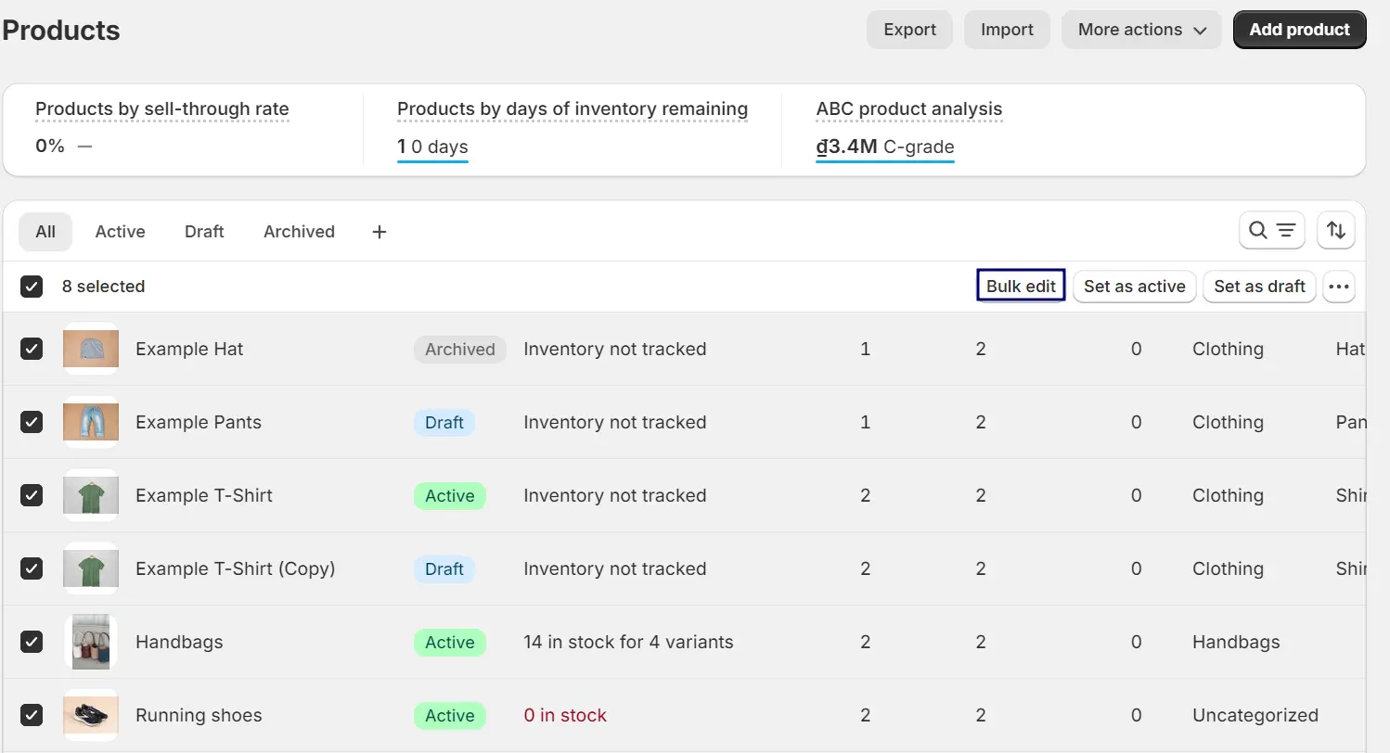Click Set as draft button
Viewport: 1390px width, 753px height.
pos(1259,287)
